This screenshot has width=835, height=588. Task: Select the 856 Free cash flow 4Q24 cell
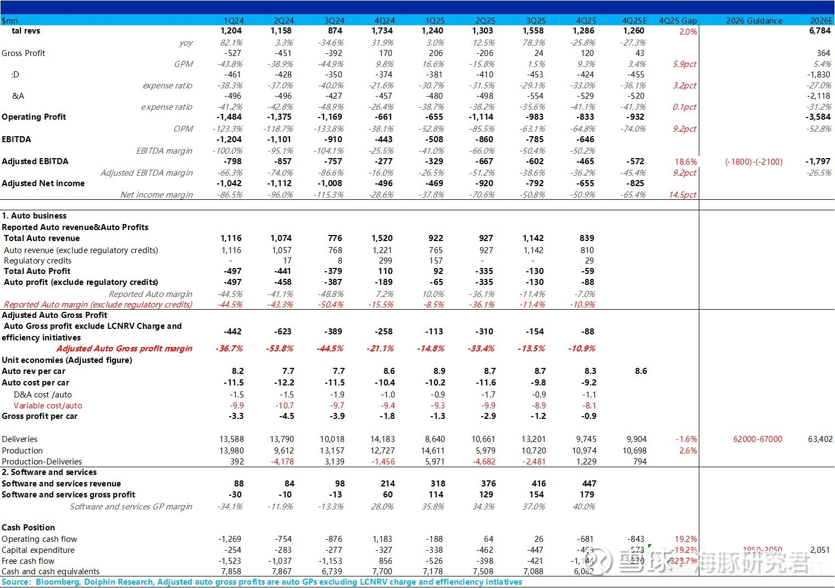click(x=386, y=561)
